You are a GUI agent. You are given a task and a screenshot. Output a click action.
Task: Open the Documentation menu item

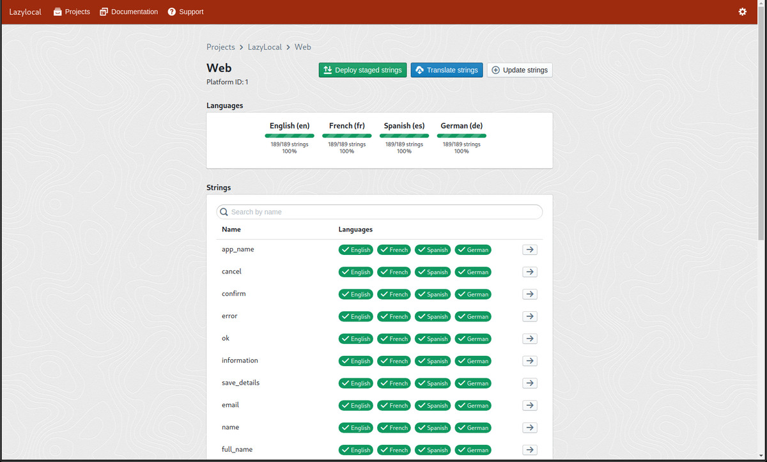[x=128, y=12]
